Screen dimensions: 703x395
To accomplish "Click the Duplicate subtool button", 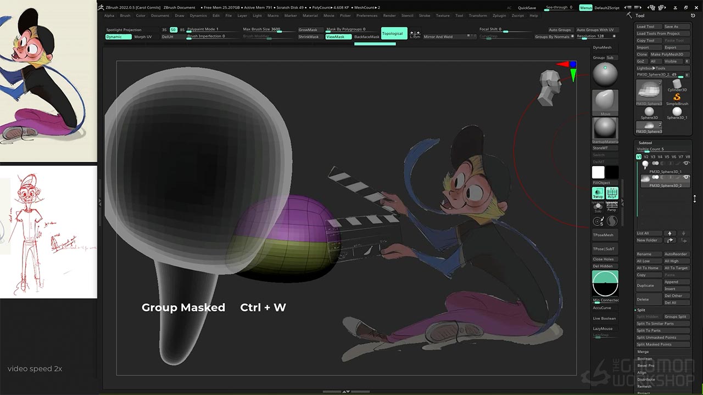I will tap(645, 285).
